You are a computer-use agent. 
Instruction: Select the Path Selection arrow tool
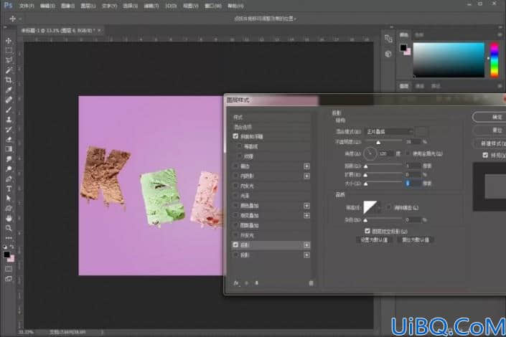tap(9, 199)
